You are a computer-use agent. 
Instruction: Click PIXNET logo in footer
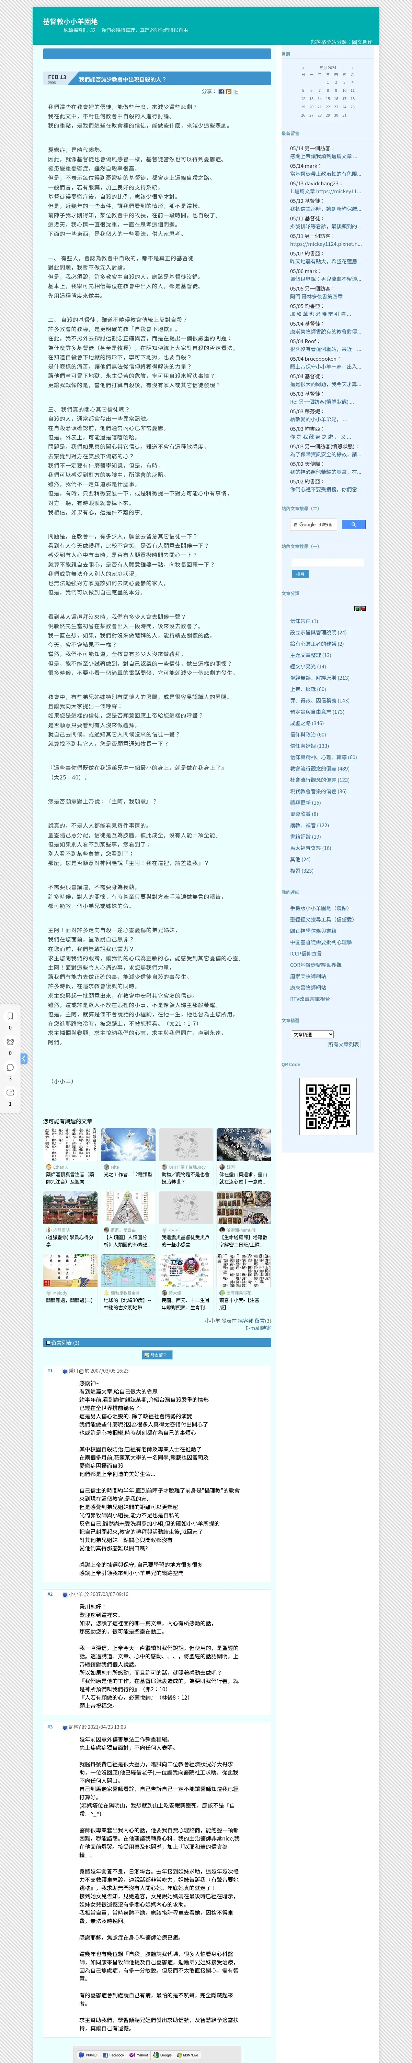pyautogui.click(x=89, y=2055)
